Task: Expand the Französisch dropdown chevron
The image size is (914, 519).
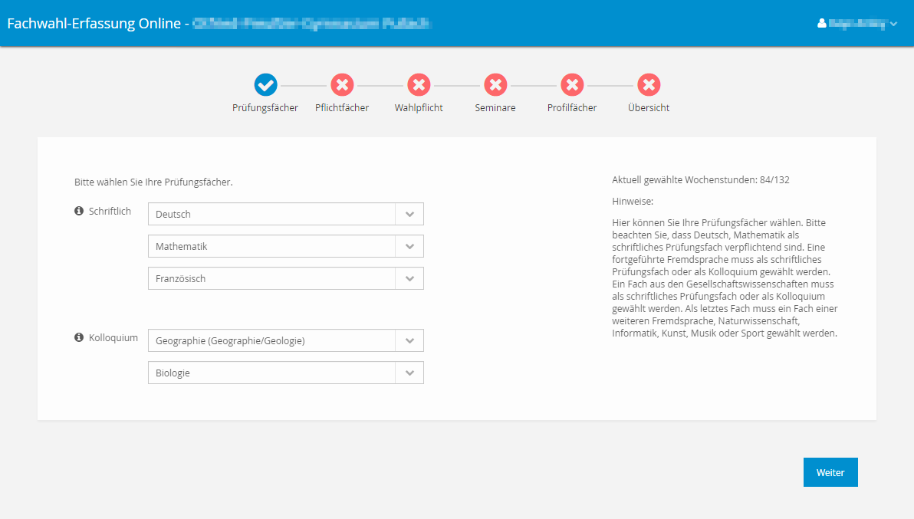Action: [x=409, y=278]
